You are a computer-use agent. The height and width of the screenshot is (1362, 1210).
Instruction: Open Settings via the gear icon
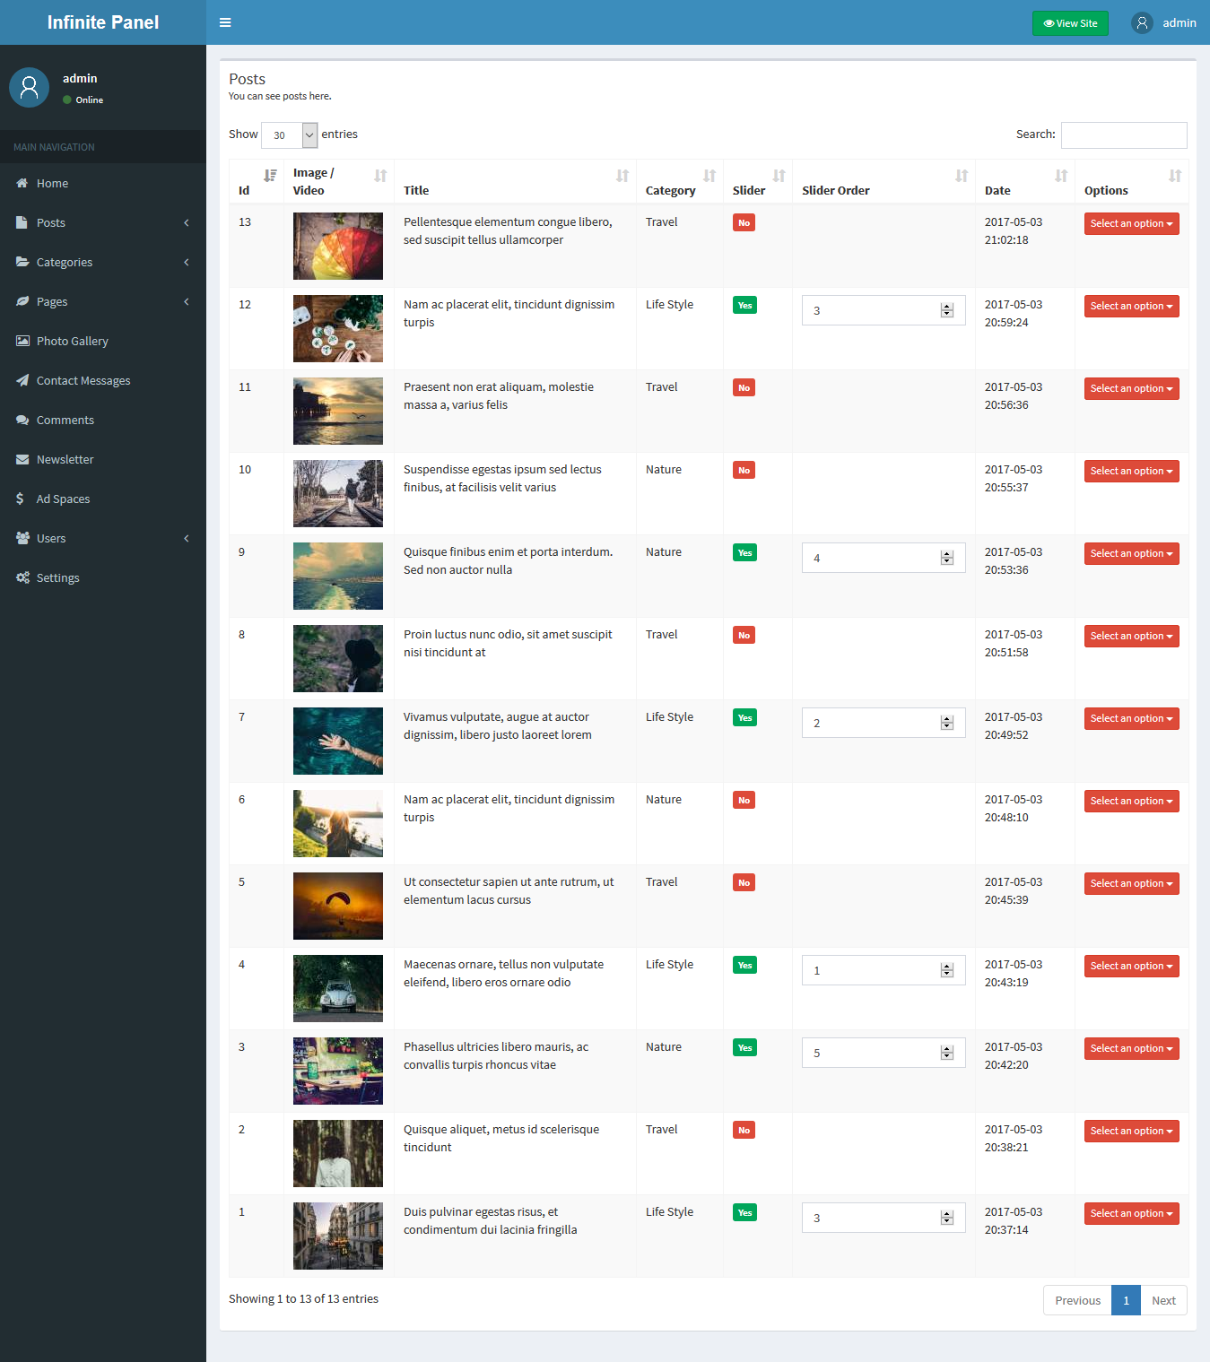click(x=22, y=577)
